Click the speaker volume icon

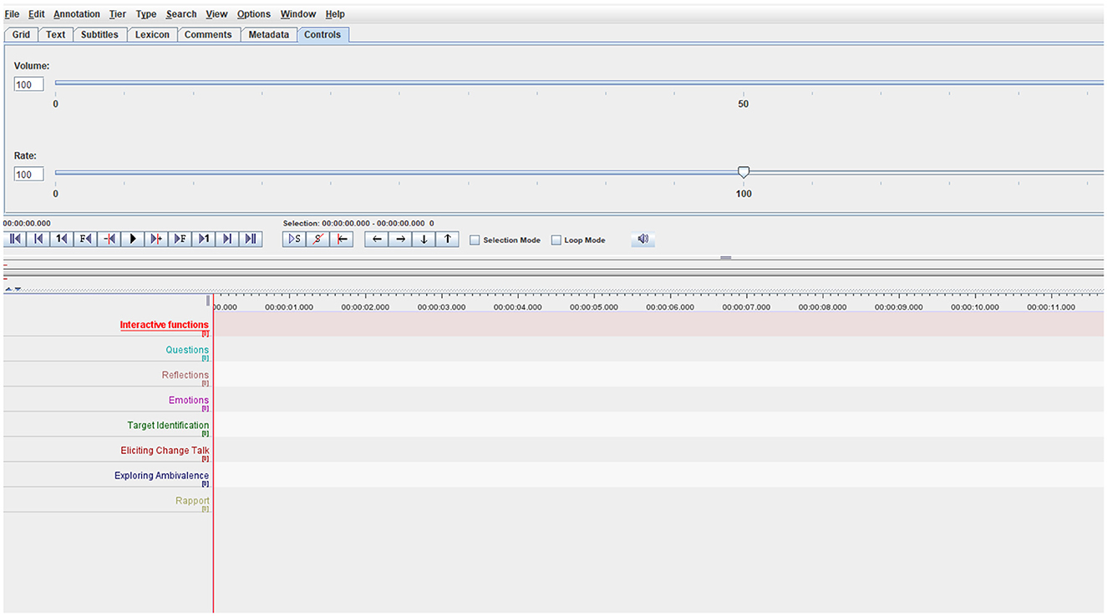point(642,240)
